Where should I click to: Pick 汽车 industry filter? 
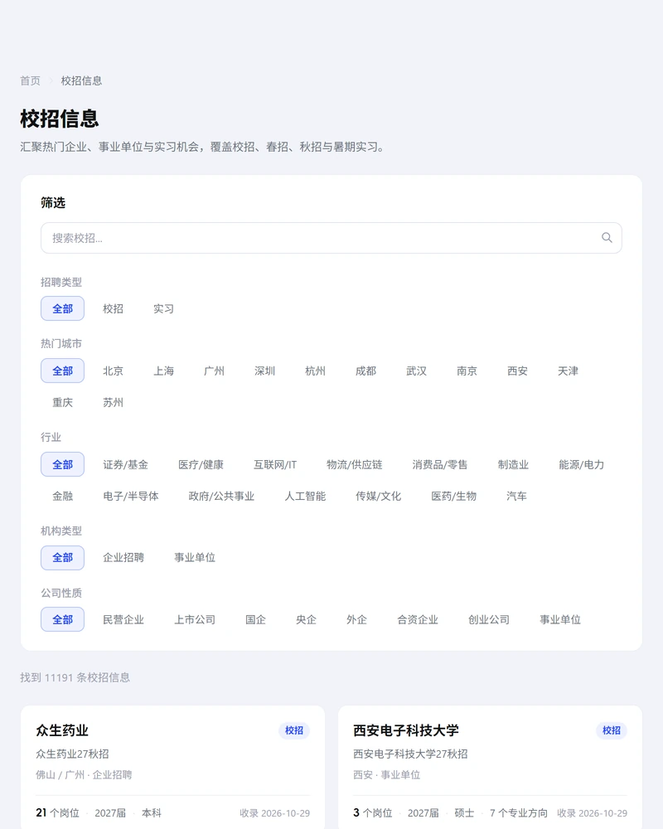click(516, 497)
